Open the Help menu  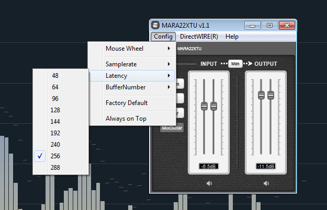click(x=232, y=37)
